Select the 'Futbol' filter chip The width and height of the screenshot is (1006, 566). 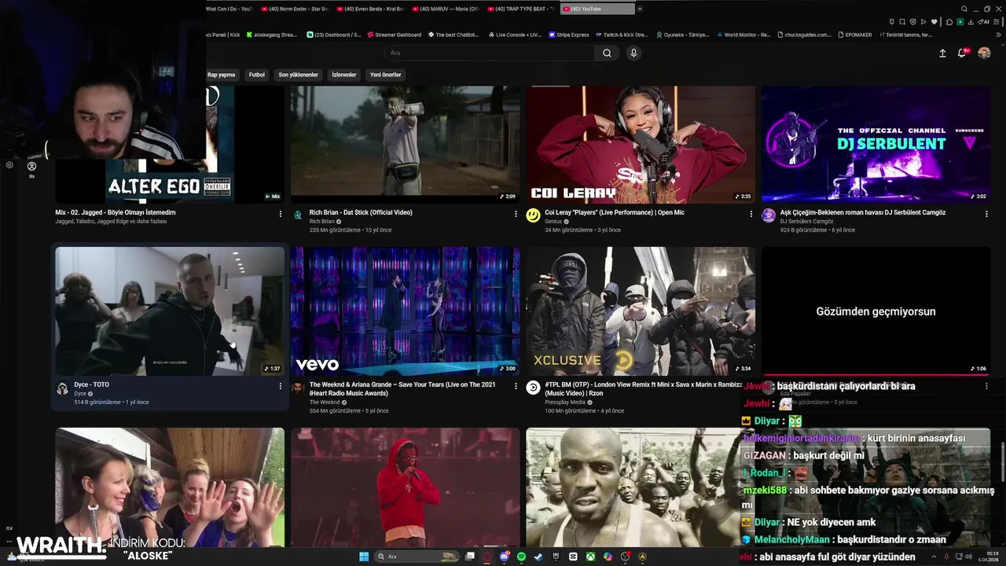pyautogui.click(x=257, y=75)
